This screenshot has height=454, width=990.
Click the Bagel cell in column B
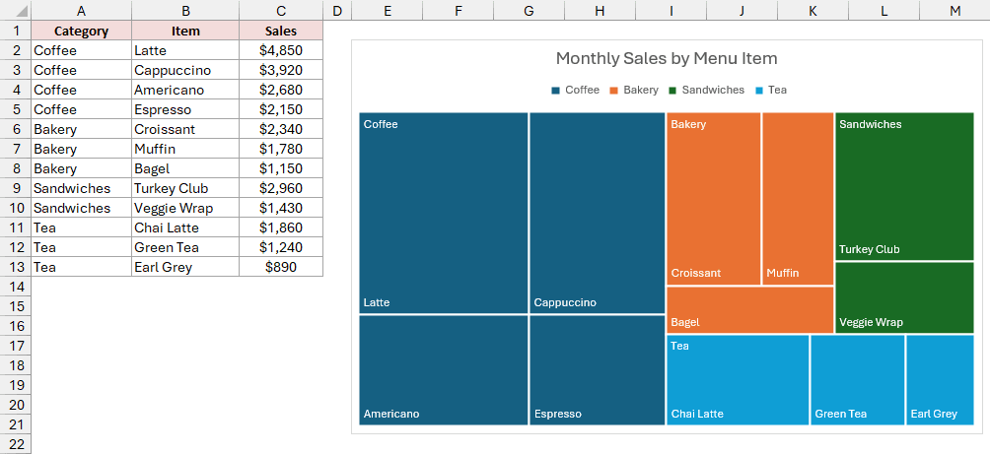point(185,168)
